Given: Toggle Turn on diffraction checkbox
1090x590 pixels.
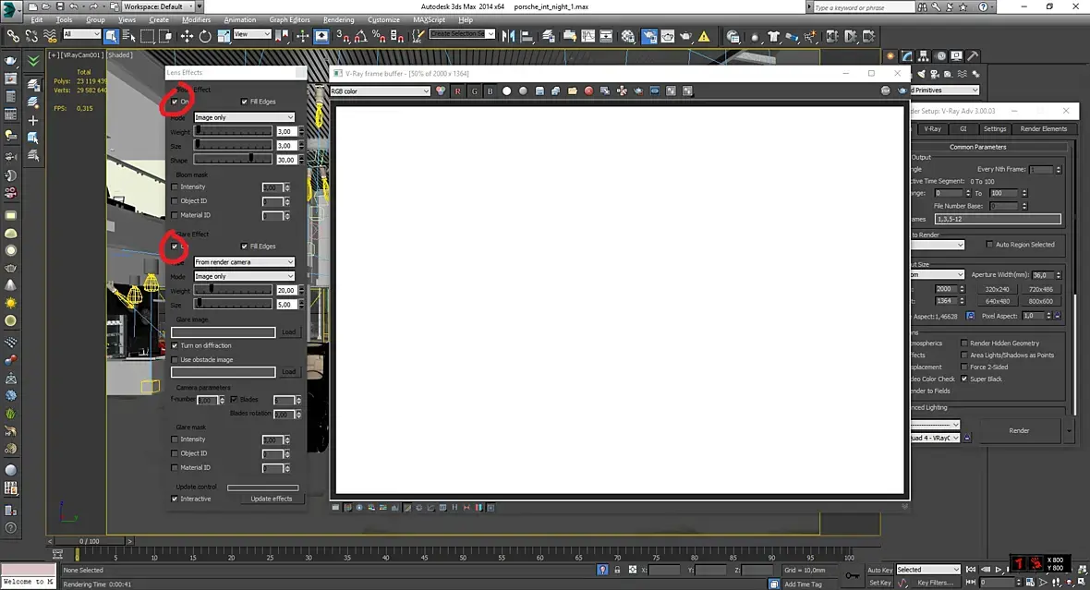Looking at the screenshot, I should coord(175,345).
